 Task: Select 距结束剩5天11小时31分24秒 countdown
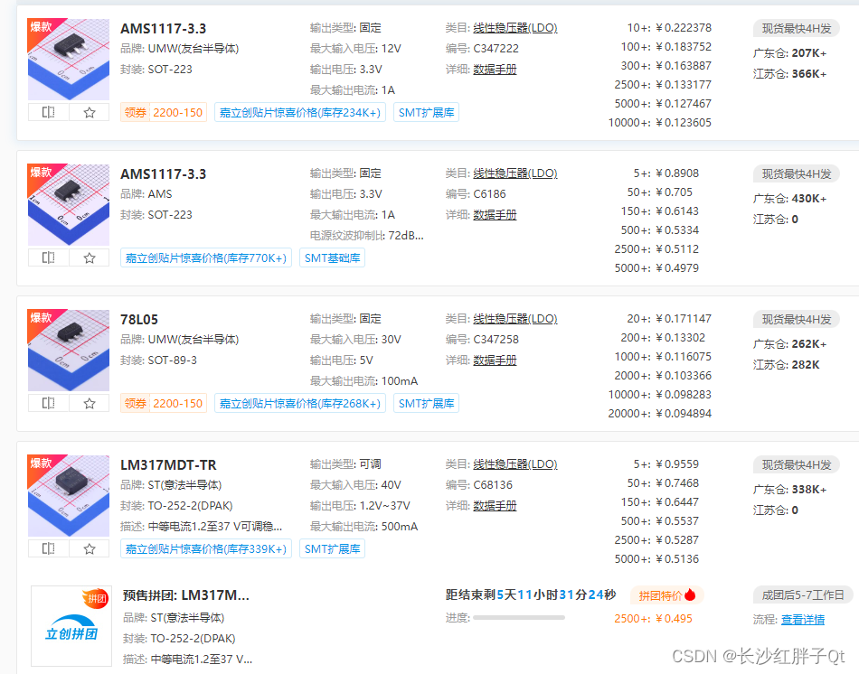531,594
